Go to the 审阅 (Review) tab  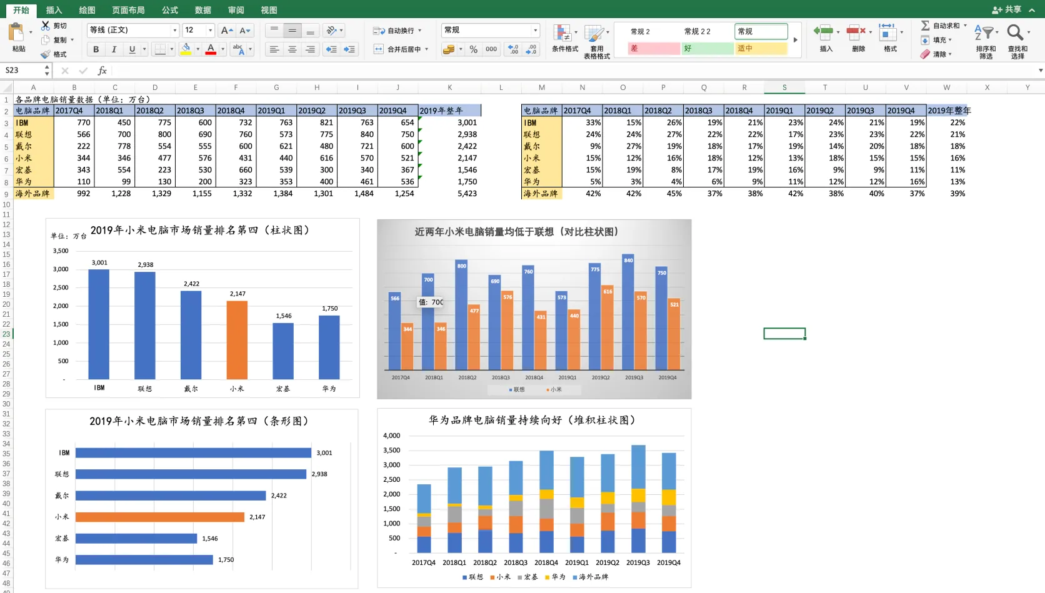[236, 10]
